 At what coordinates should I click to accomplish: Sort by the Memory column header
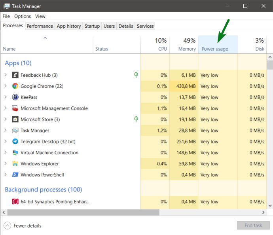[184, 45]
